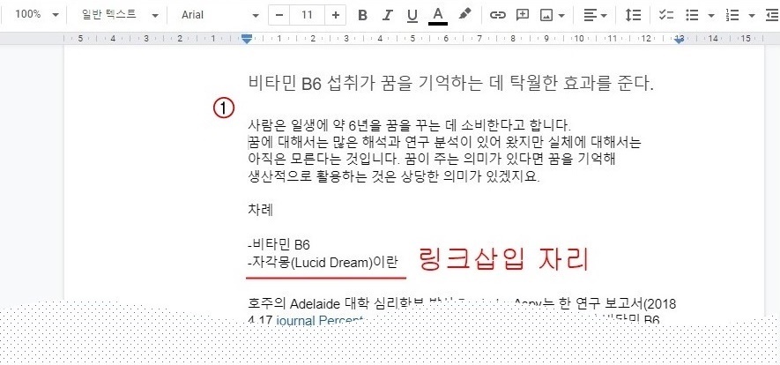The width and height of the screenshot is (780, 365).
Task: Click the right indent marker on ruler
Action: tap(679, 41)
